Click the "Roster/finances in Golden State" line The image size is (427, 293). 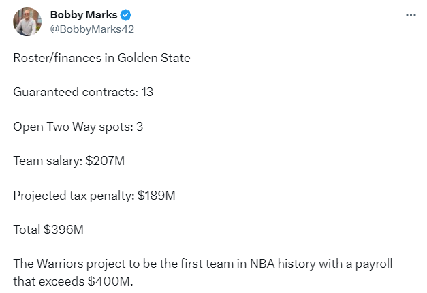tap(101, 58)
